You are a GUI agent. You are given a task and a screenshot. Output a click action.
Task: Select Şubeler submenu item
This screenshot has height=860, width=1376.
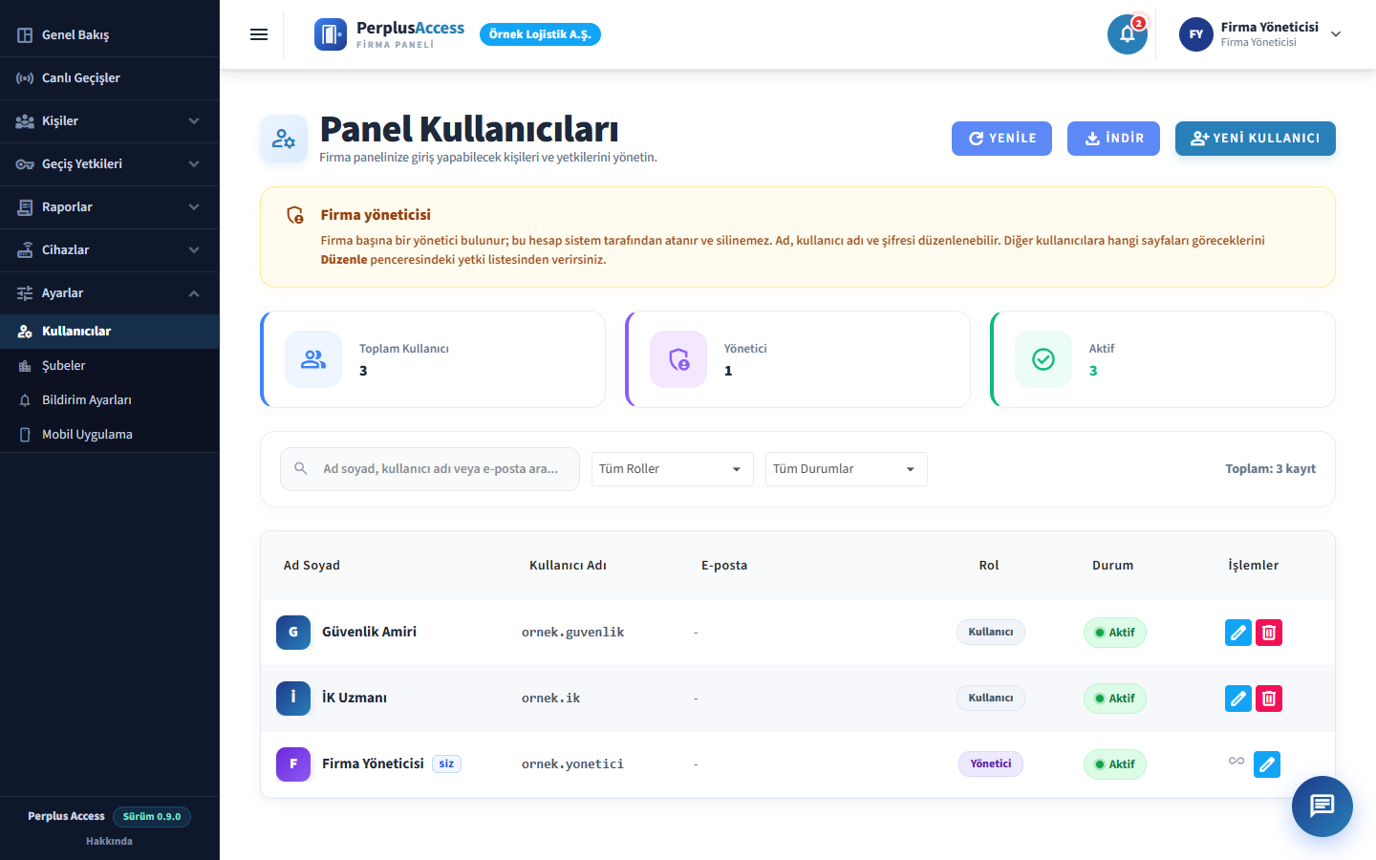click(x=110, y=366)
